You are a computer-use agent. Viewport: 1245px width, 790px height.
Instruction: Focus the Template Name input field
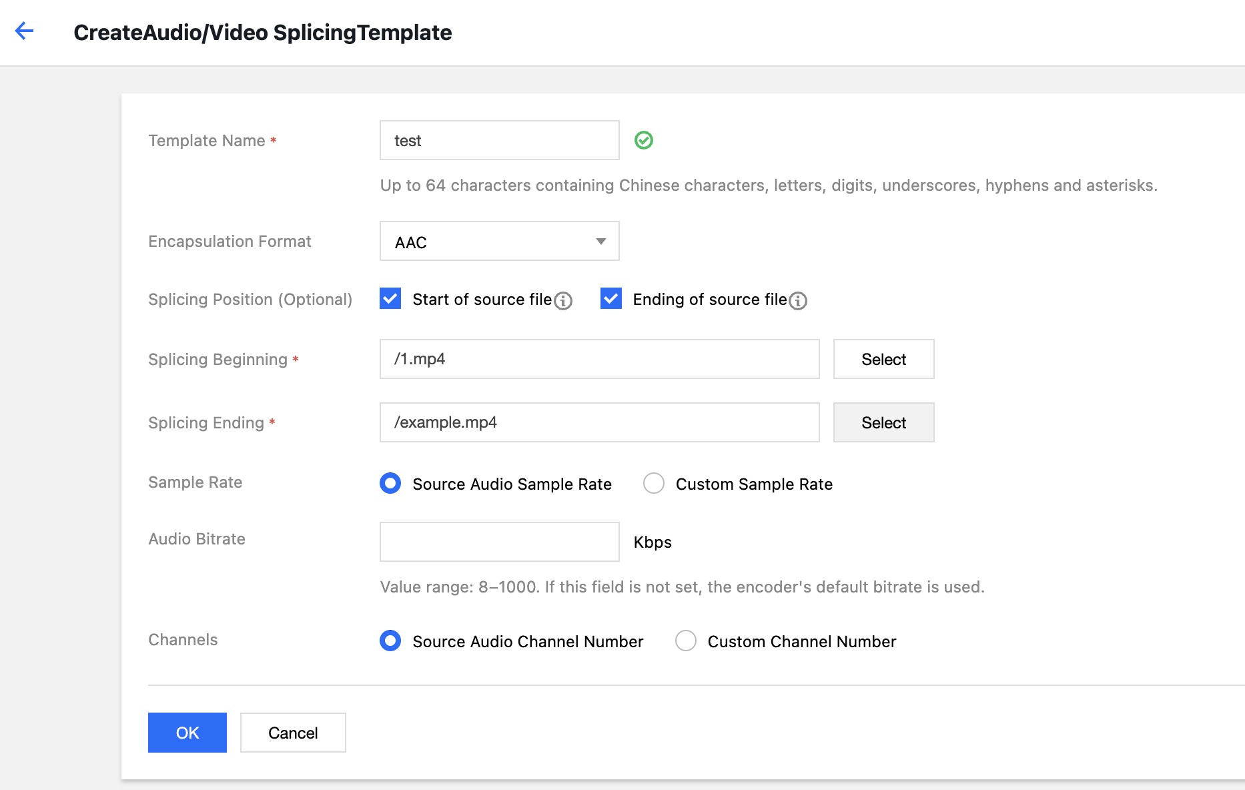(x=499, y=140)
